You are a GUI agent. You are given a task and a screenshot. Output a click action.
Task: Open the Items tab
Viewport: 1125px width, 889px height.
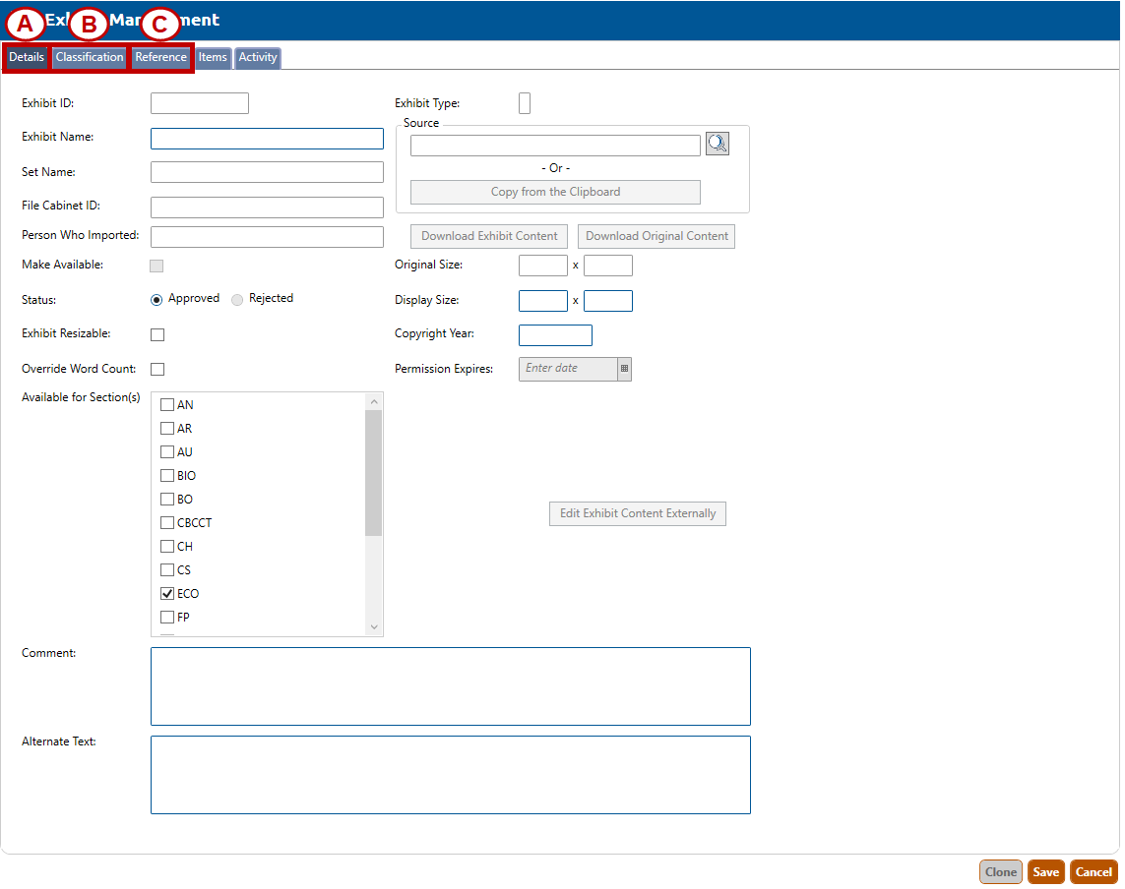click(x=213, y=58)
